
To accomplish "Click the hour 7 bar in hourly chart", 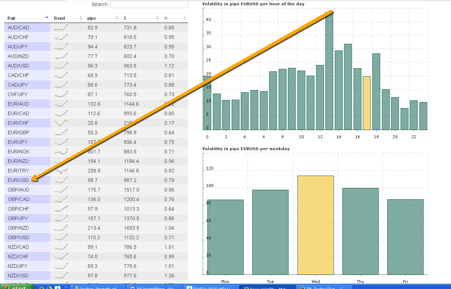I will pos(273,101).
